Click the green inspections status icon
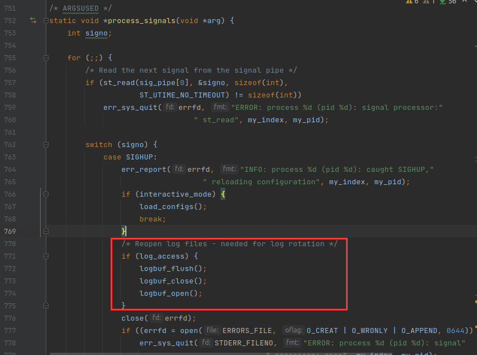 [444, 2]
